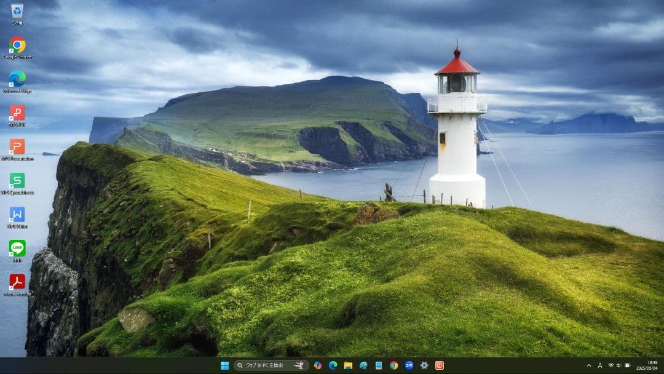The width and height of the screenshot is (664, 374).
Task: Open Copilot from the taskbar
Action: click(x=317, y=365)
